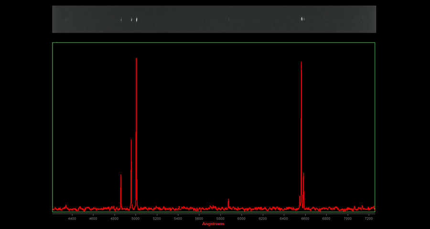Click the 4400 tick label on axis
This screenshot has height=229, width=430.
72,219
